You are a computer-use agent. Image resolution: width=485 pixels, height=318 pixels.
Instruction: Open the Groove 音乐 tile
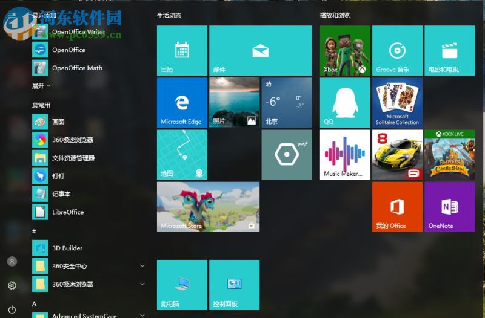pos(397,50)
